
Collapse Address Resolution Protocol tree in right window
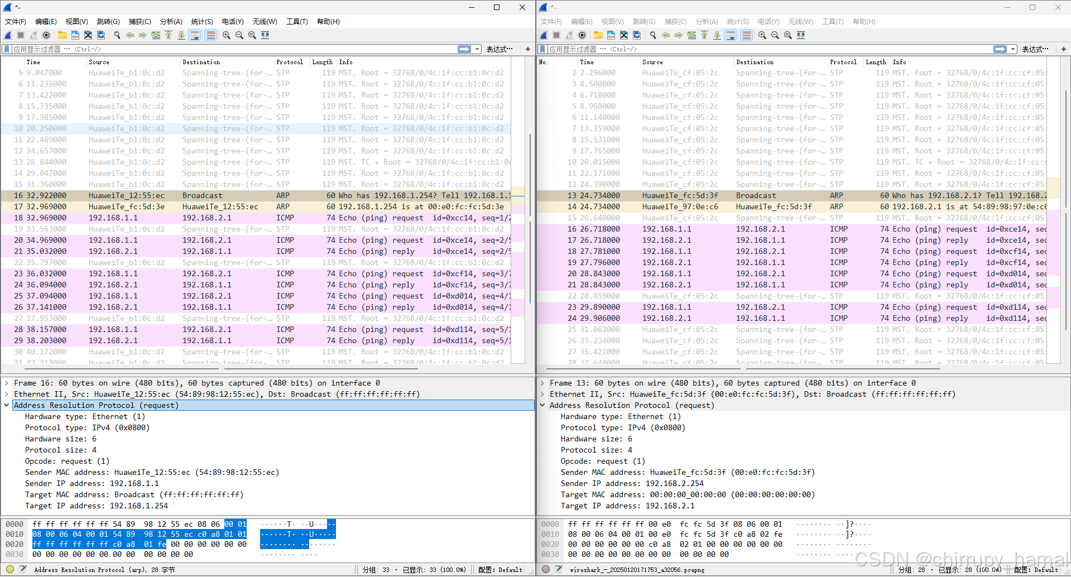click(542, 405)
